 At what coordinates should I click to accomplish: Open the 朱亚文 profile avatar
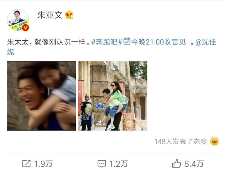(x=18, y=20)
